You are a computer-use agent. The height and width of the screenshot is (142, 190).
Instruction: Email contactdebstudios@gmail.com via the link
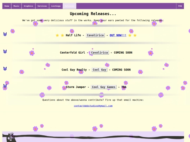coord(93,106)
